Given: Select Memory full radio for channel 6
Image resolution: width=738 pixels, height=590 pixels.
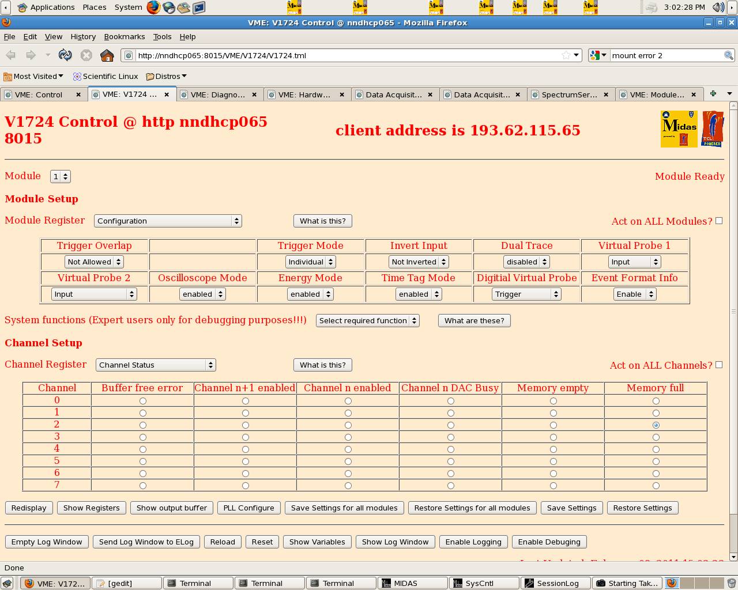Looking at the screenshot, I should 656,474.
